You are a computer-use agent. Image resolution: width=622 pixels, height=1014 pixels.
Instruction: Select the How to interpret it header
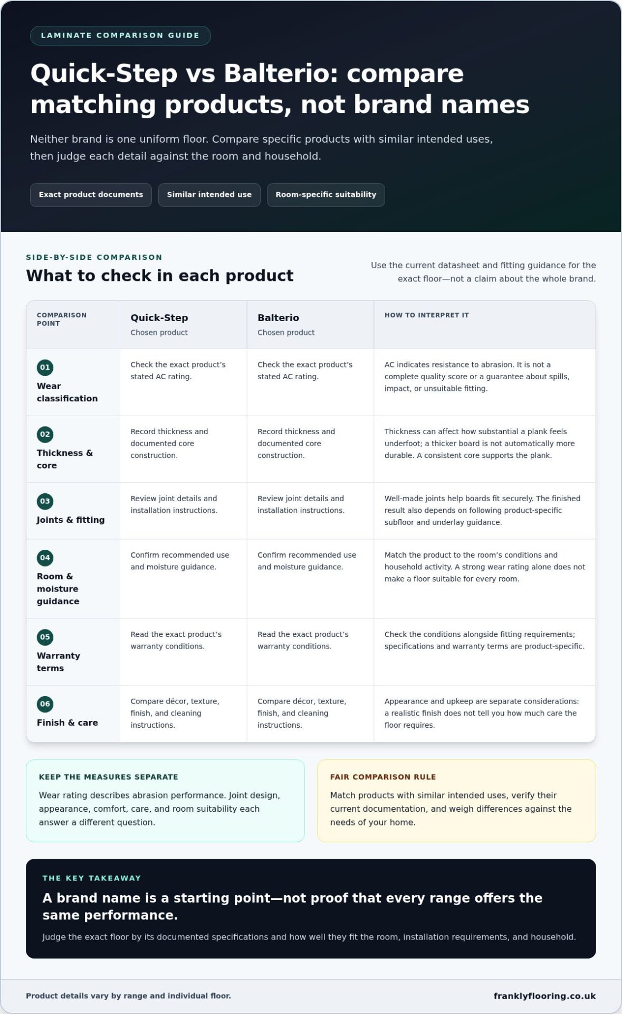(485, 325)
